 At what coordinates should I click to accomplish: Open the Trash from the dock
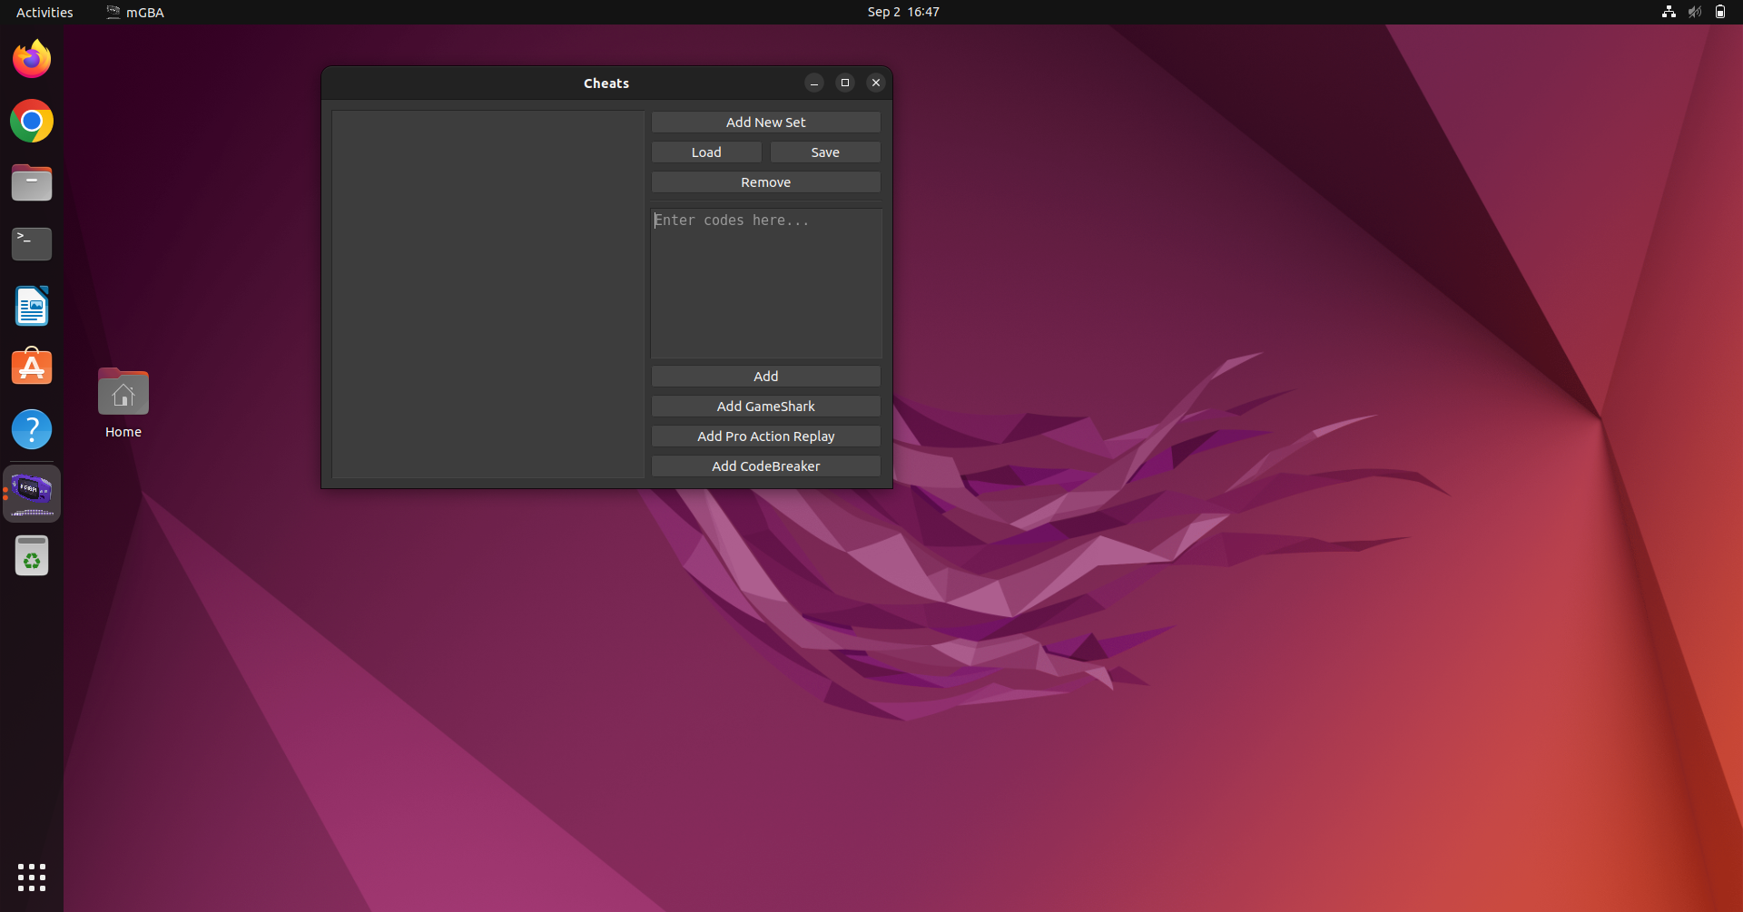(31, 555)
